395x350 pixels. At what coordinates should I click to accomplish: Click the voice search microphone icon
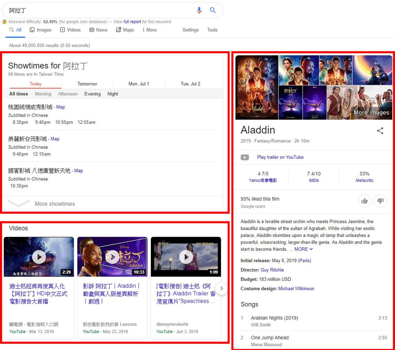(199, 10)
